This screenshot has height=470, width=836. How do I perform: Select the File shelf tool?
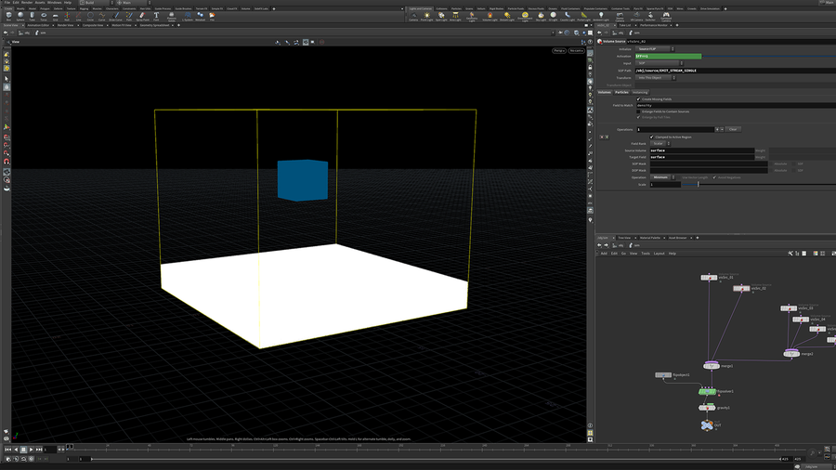tap(212, 17)
